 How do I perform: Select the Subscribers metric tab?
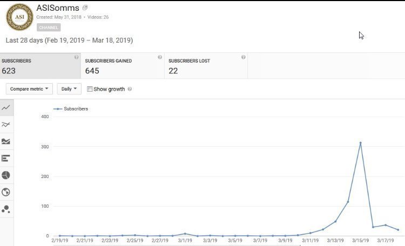click(40, 66)
